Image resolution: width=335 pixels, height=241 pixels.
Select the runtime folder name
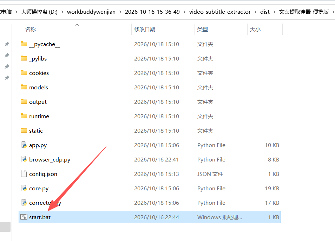(39, 116)
